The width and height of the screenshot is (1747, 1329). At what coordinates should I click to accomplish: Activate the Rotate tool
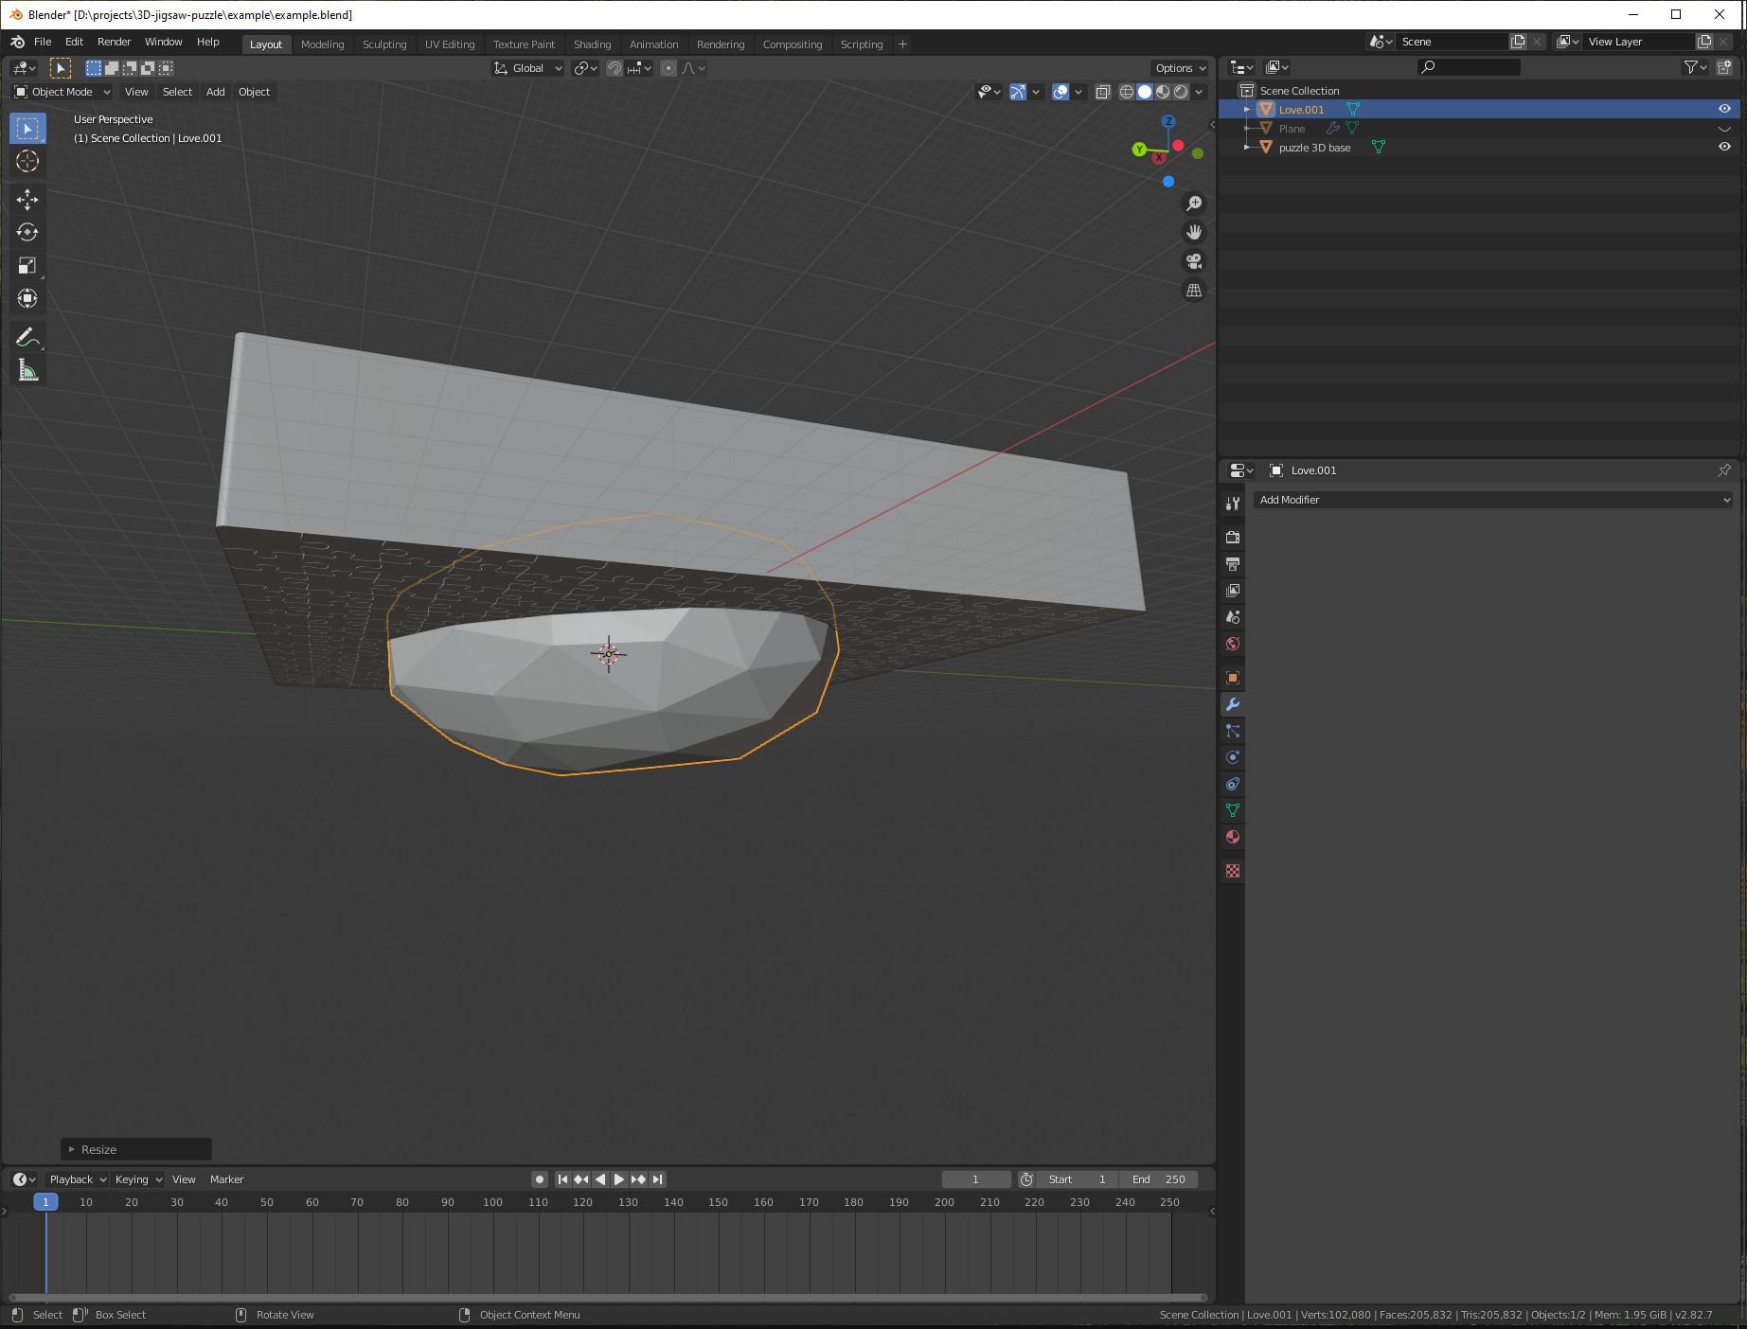[27, 232]
